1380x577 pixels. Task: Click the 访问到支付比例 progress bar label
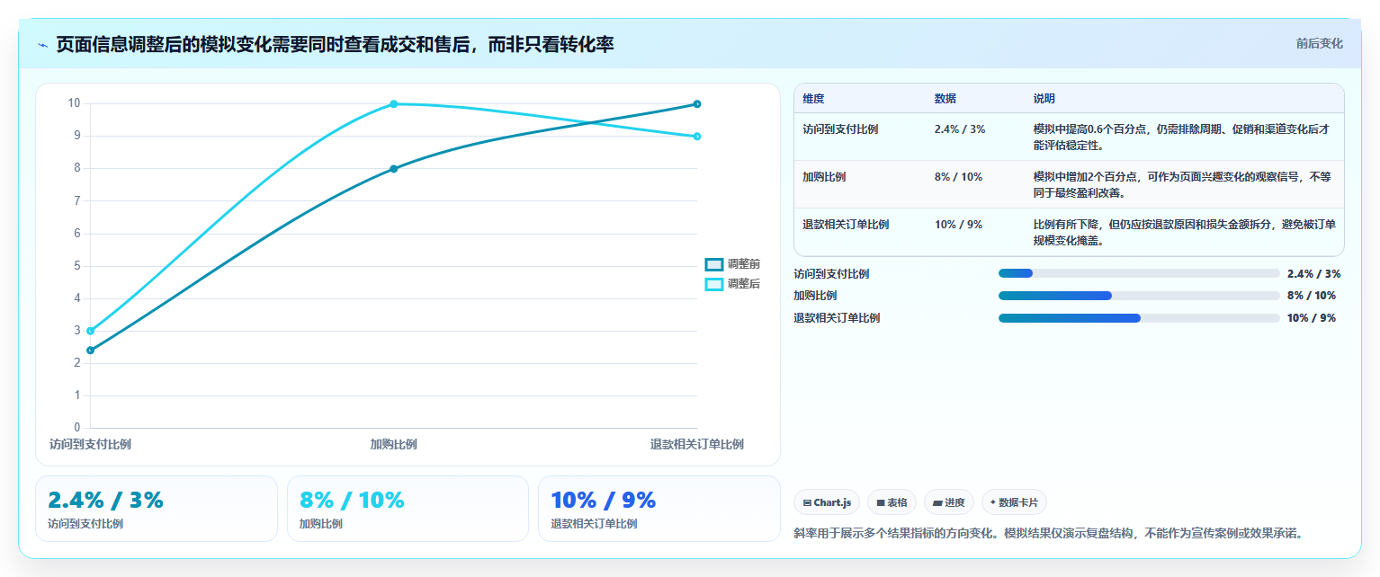[831, 273]
